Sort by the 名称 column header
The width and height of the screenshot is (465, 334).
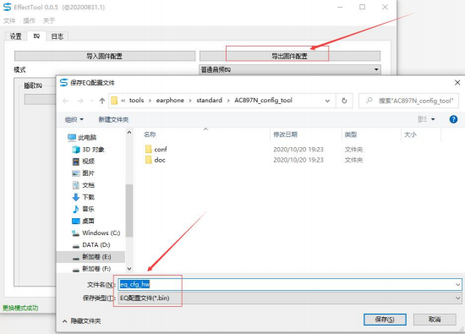pyautogui.click(x=150, y=134)
